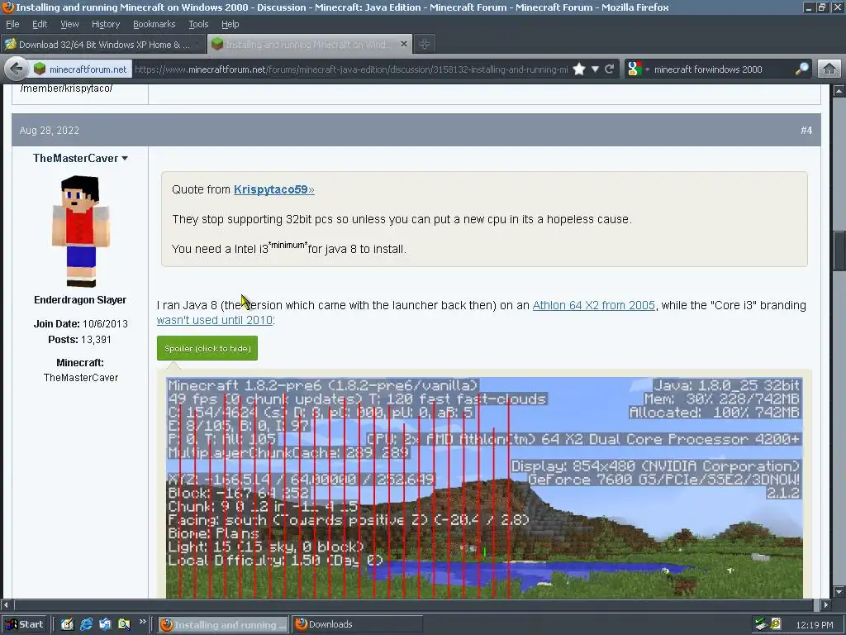Viewport: 846px width, 635px height.
Task: Open the Krispytaco59 quote link
Action: coord(273,189)
